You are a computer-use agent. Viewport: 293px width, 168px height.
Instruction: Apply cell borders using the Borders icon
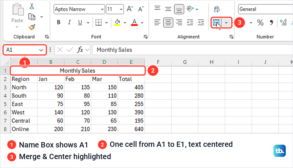[x=99, y=22]
